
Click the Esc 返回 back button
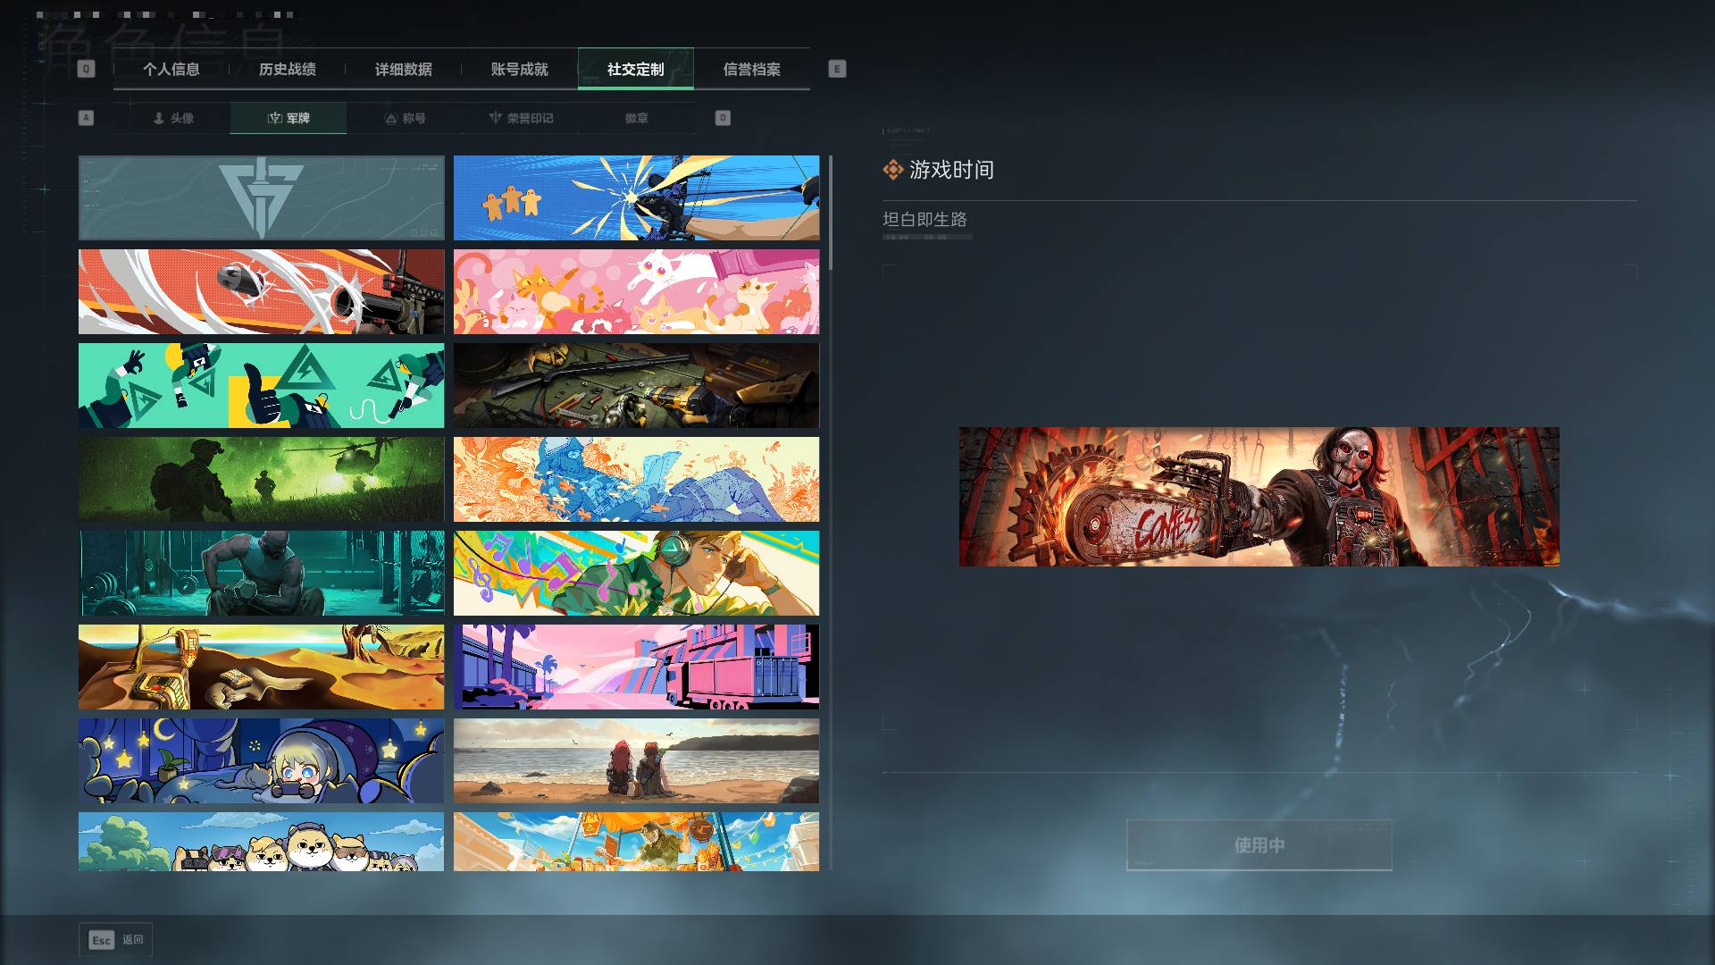[115, 940]
